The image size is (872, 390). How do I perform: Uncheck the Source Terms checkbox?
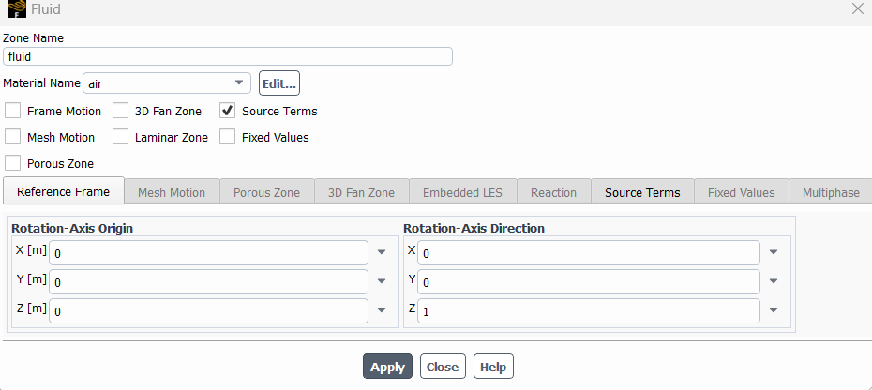tap(228, 111)
